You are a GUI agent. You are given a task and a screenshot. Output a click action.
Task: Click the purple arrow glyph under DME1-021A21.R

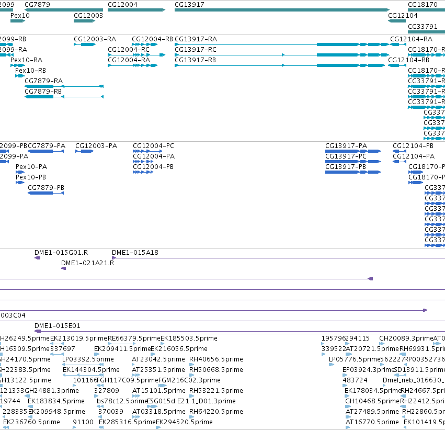[64, 268]
